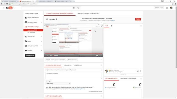Click the Убрать чат link

(x=123, y=75)
